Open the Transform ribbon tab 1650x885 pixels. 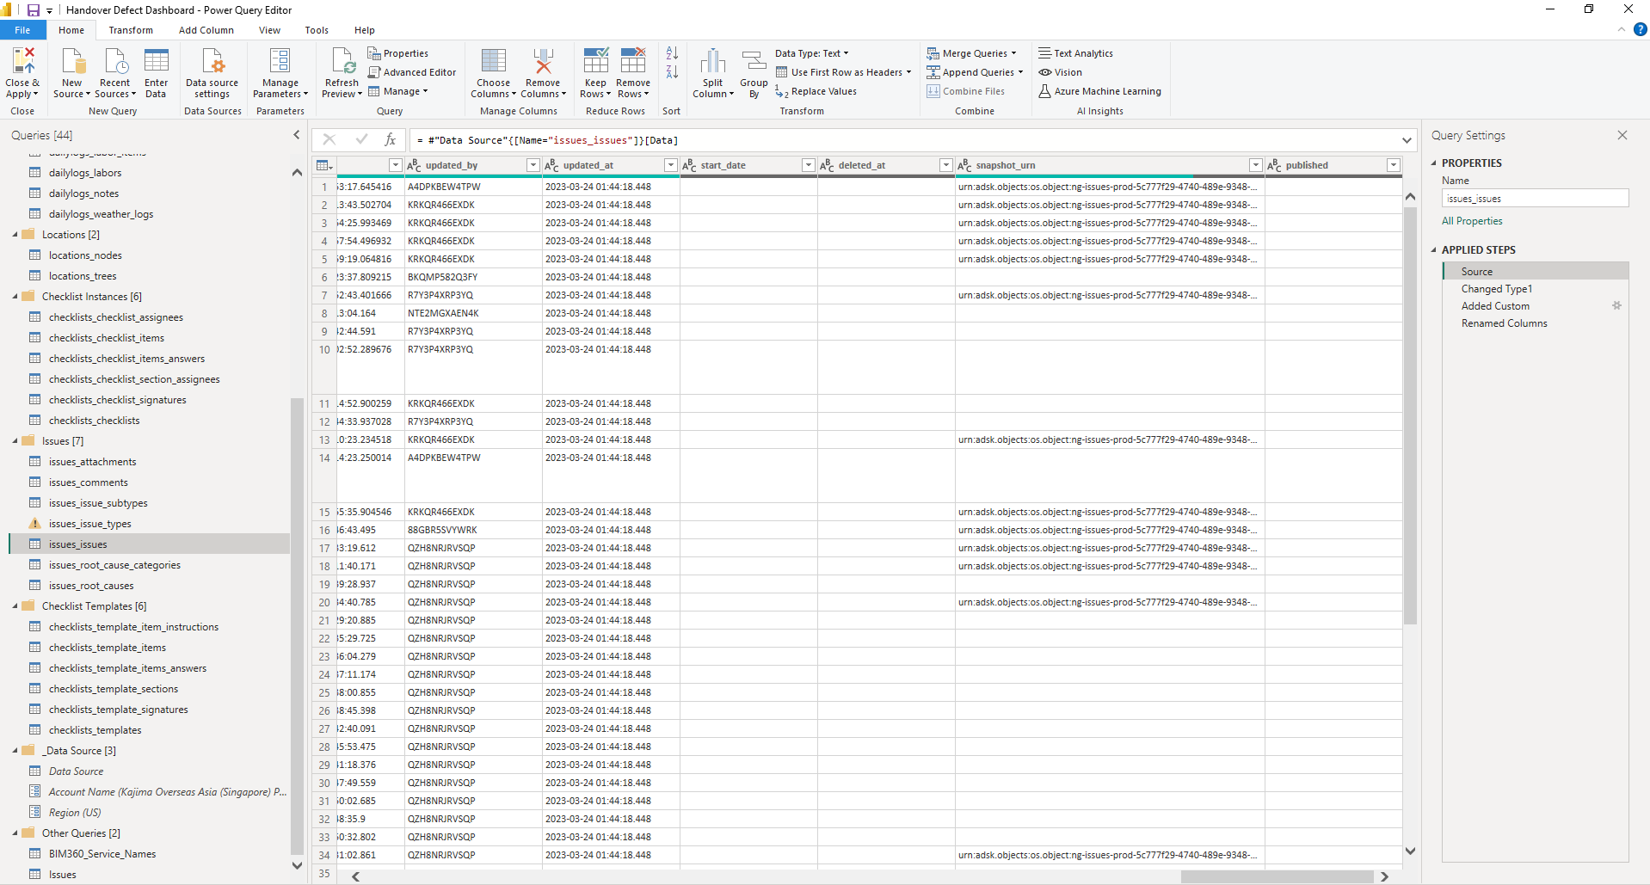tap(131, 30)
